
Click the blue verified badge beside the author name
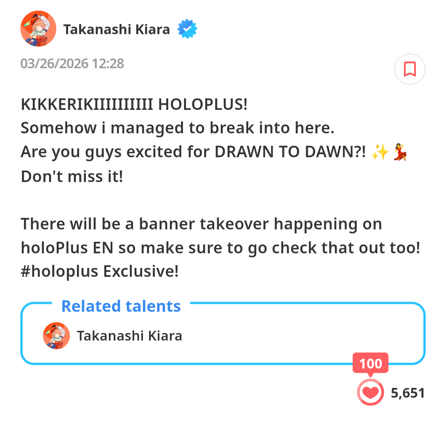click(x=187, y=29)
